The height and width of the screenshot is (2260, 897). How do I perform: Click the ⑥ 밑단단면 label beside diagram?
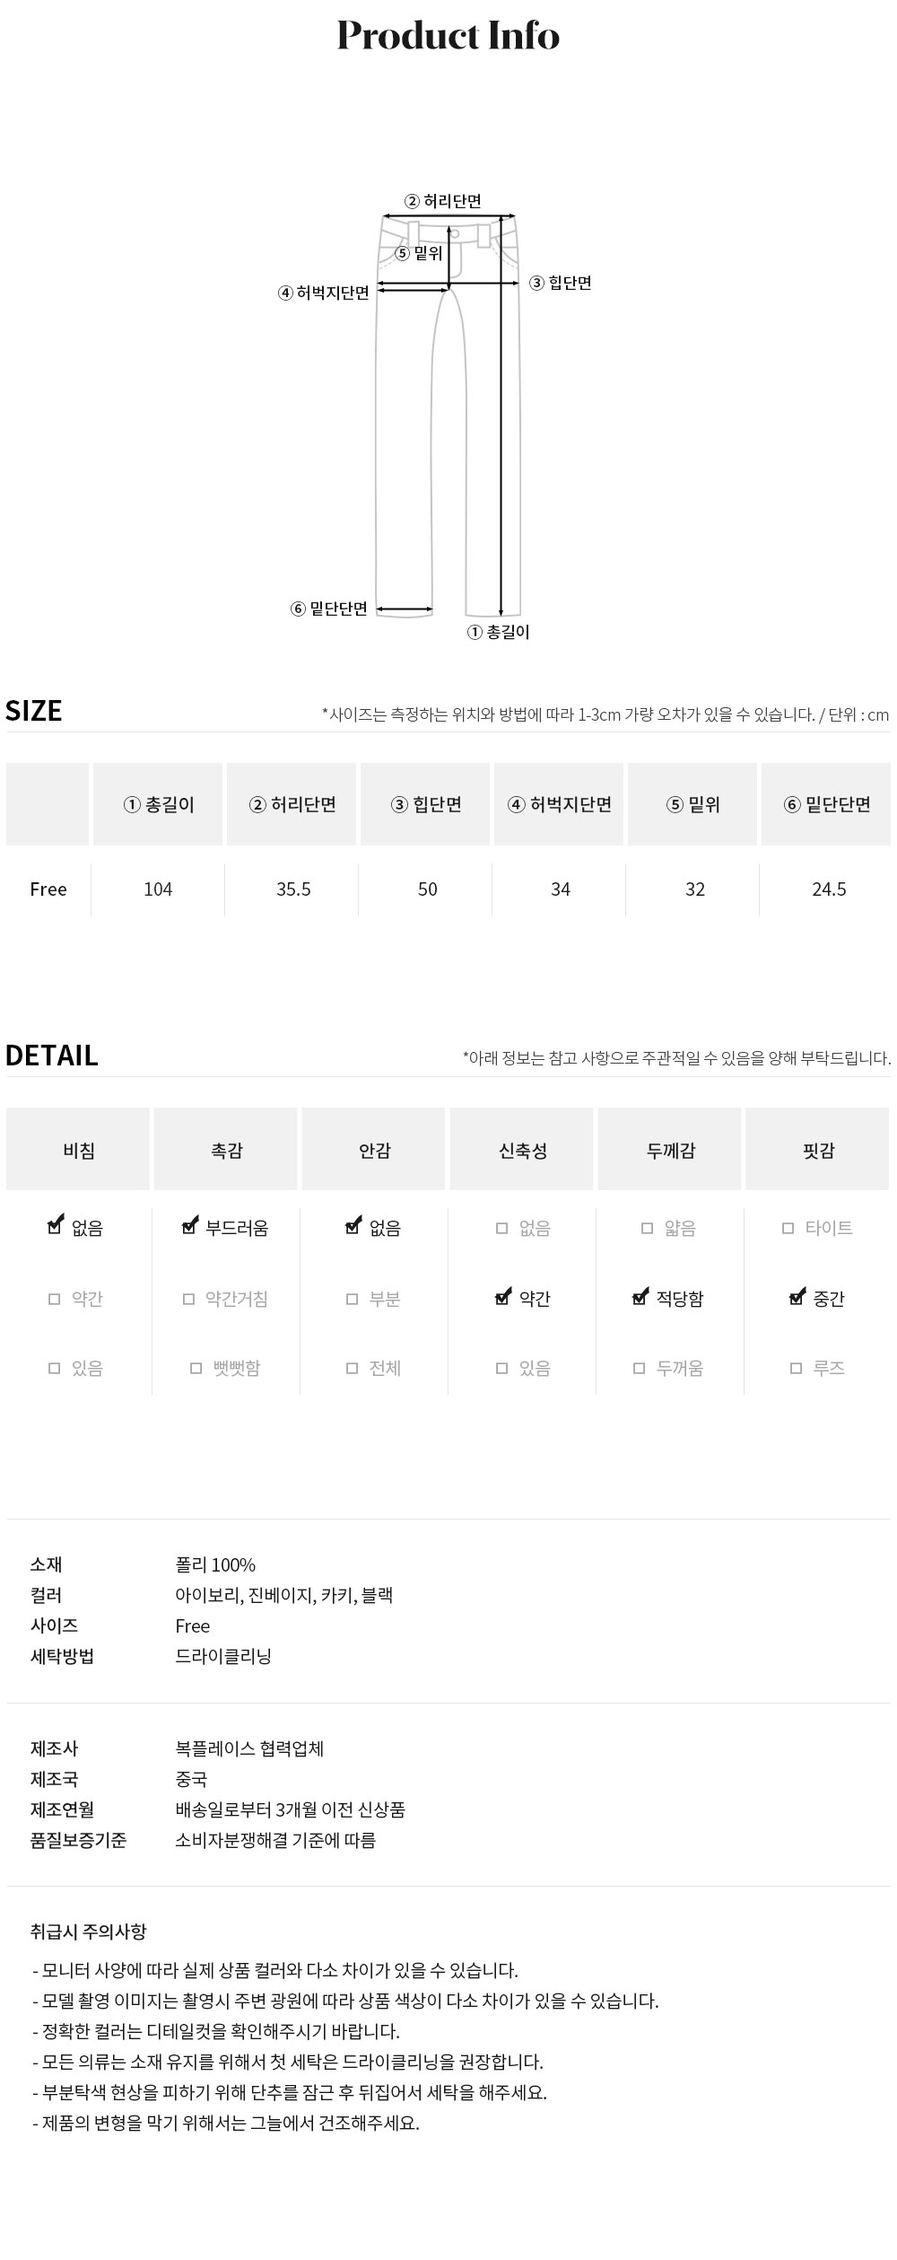(x=329, y=609)
